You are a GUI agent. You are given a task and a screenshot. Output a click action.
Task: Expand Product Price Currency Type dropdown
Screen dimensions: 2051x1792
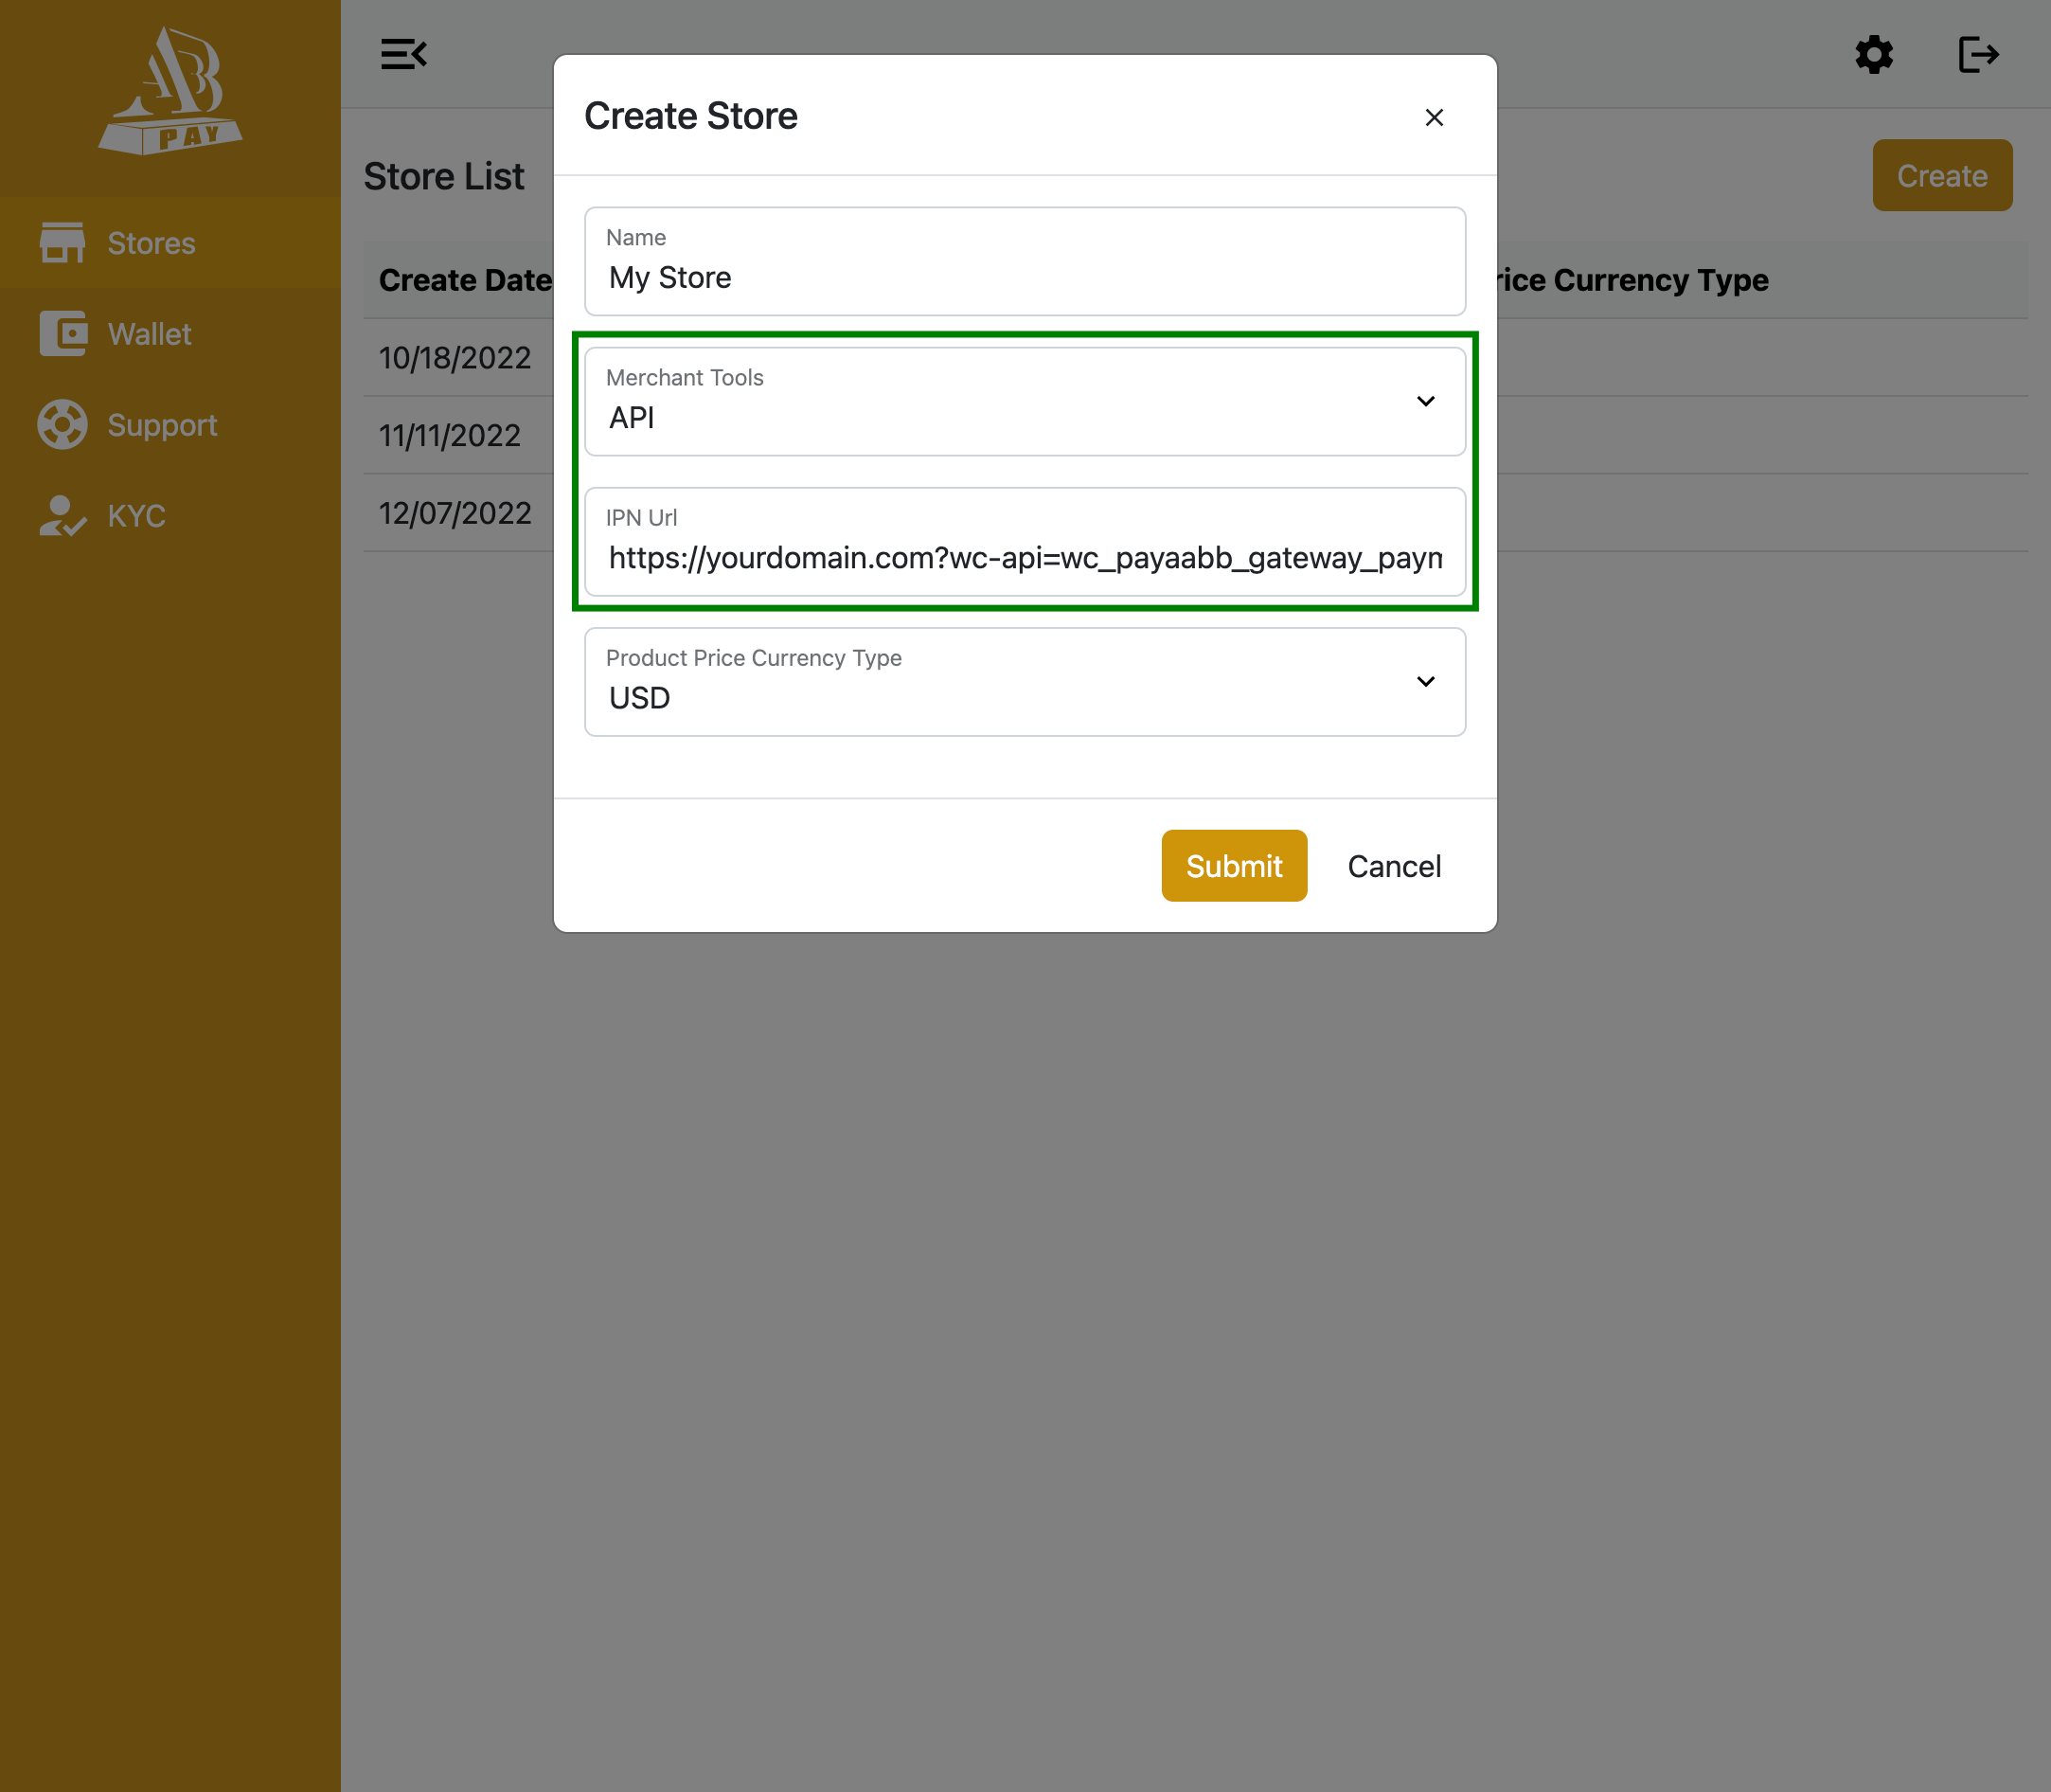(x=1025, y=682)
